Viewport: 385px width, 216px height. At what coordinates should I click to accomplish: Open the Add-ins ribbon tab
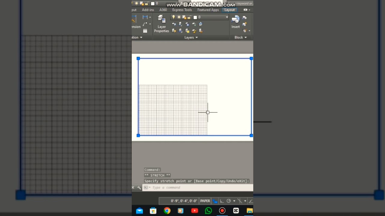coord(148,10)
